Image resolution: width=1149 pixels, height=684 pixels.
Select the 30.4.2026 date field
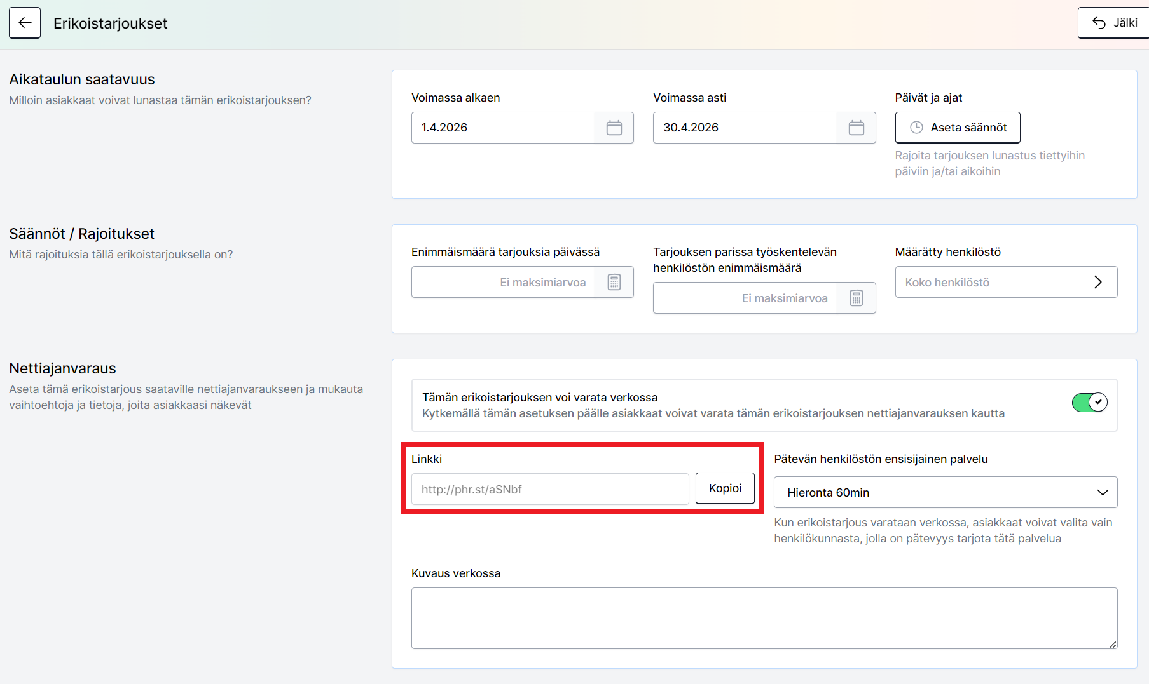coord(744,127)
